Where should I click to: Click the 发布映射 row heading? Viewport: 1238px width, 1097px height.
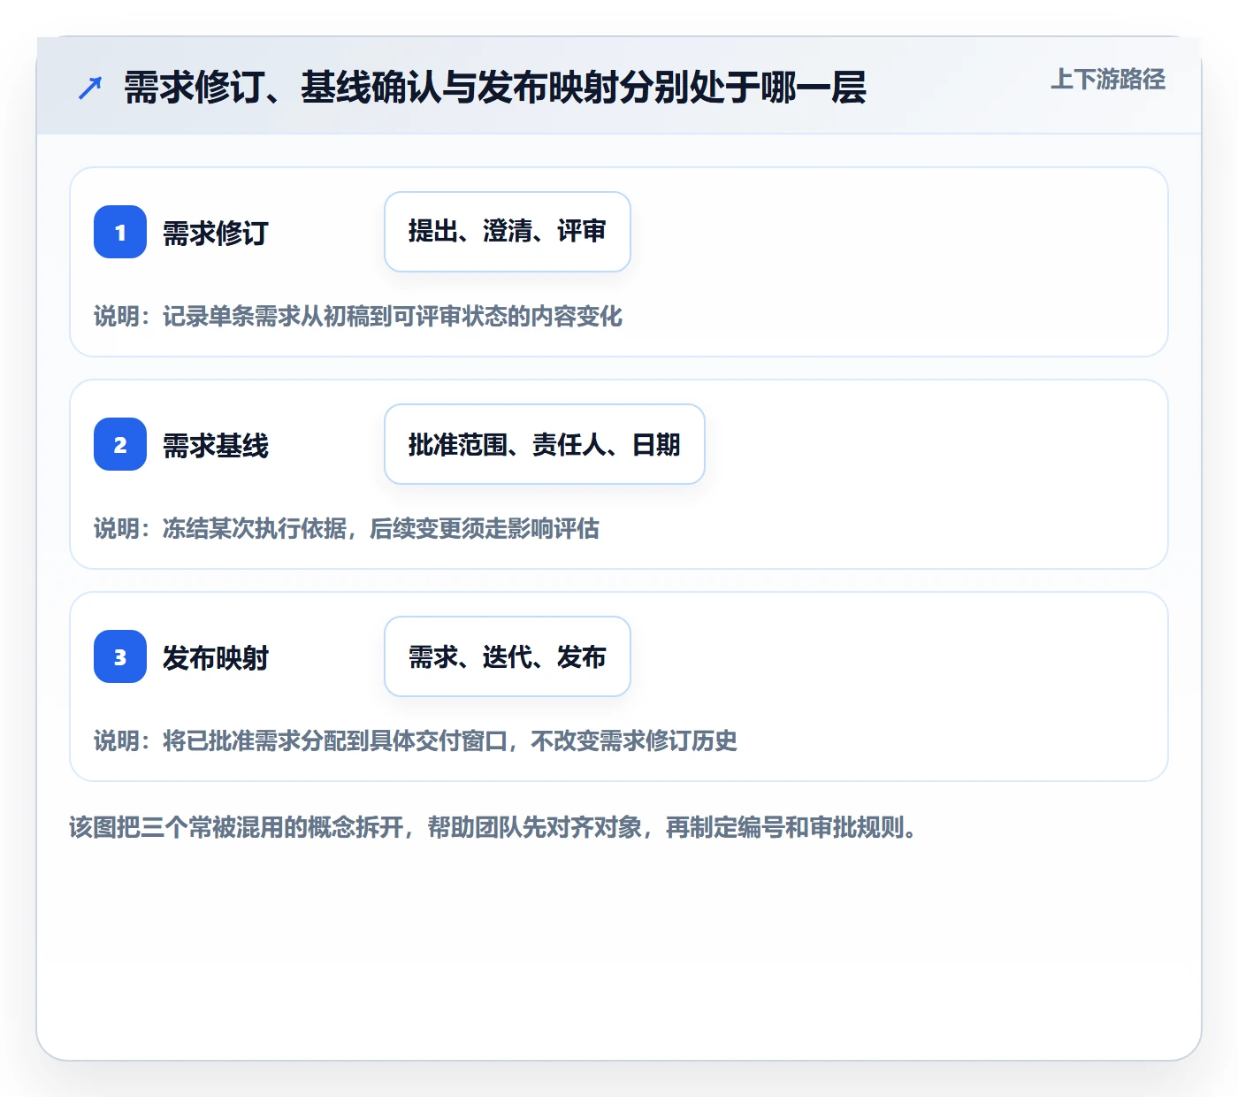tap(216, 657)
